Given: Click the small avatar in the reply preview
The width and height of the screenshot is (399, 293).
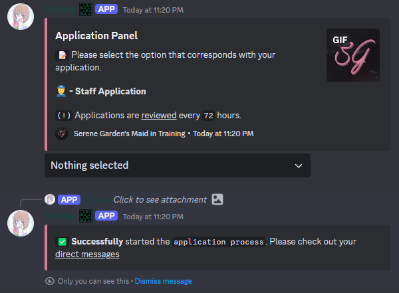Looking at the screenshot, I should click(49, 199).
